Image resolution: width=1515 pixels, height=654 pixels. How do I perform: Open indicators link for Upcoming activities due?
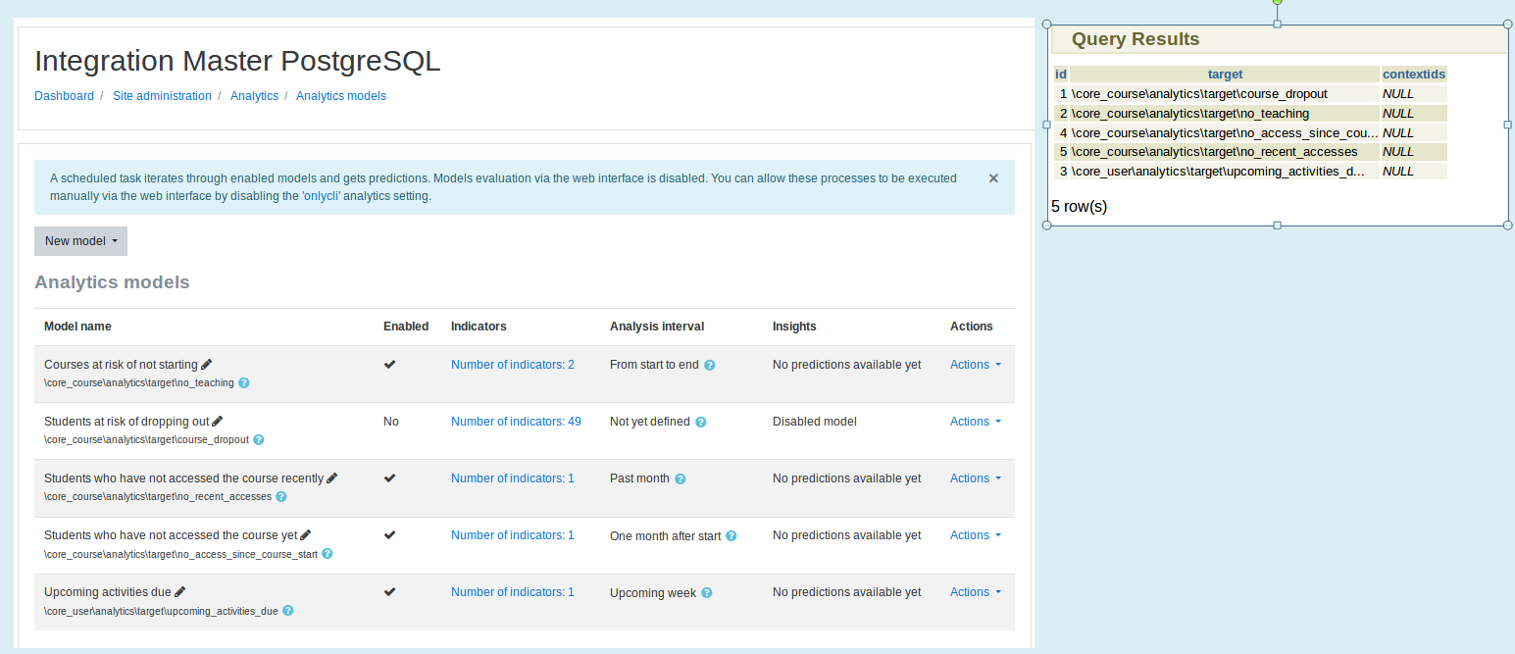tap(513, 592)
